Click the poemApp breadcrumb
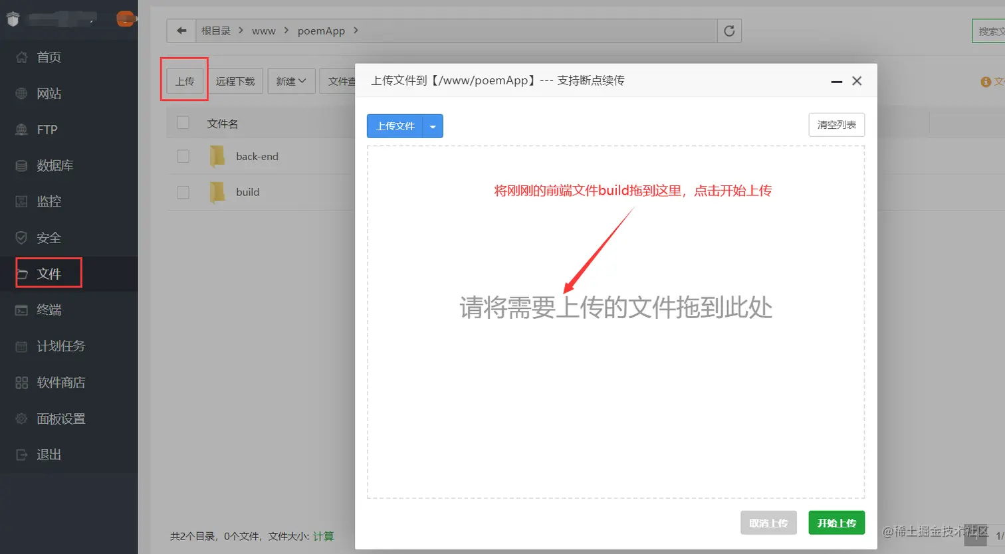 (321, 31)
